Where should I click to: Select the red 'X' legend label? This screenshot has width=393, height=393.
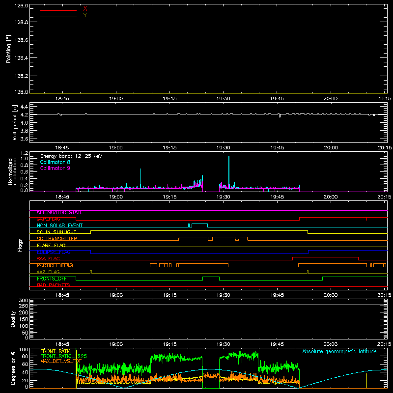pos(85,9)
